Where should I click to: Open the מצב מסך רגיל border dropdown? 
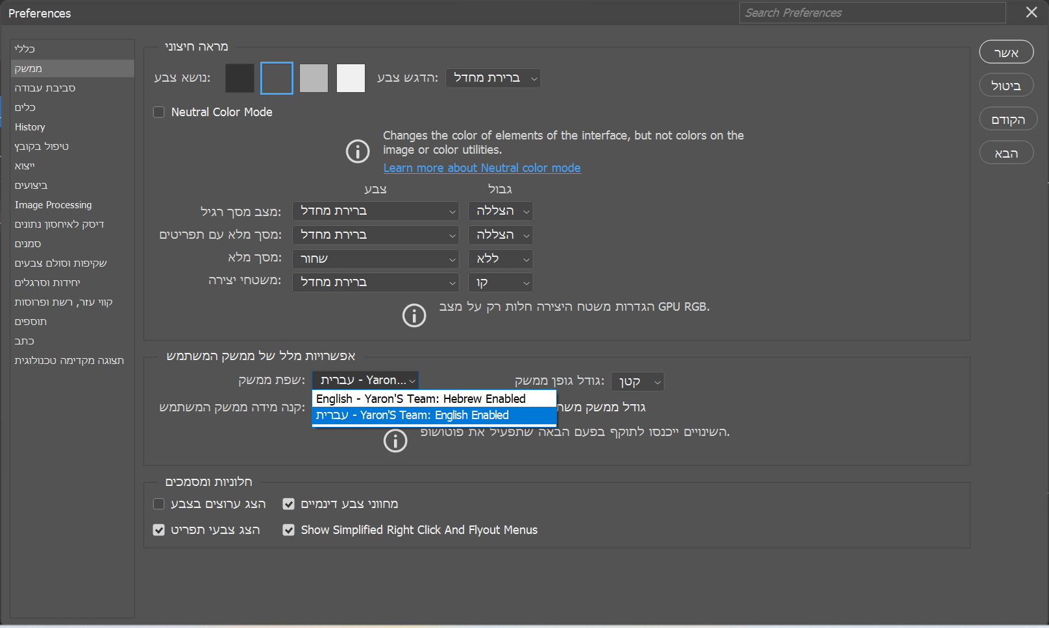(x=500, y=211)
